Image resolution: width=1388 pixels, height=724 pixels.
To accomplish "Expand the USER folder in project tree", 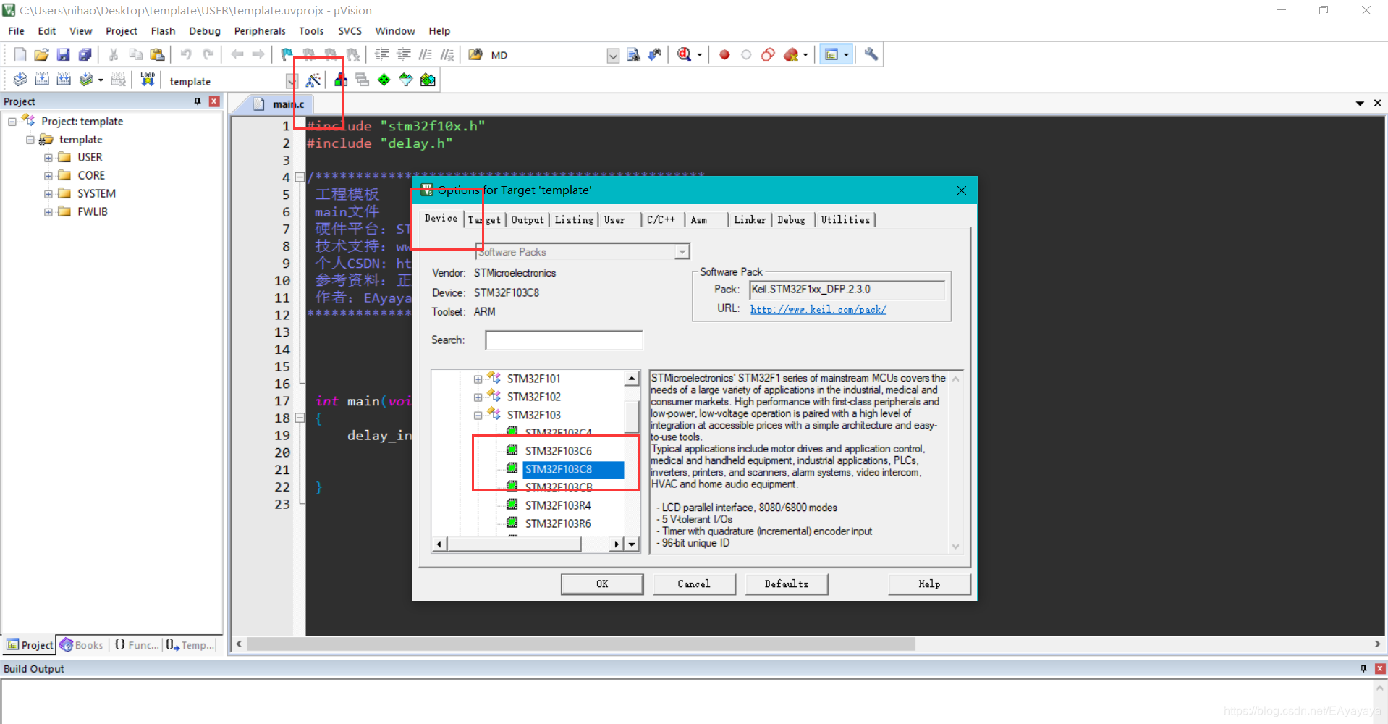I will [48, 158].
